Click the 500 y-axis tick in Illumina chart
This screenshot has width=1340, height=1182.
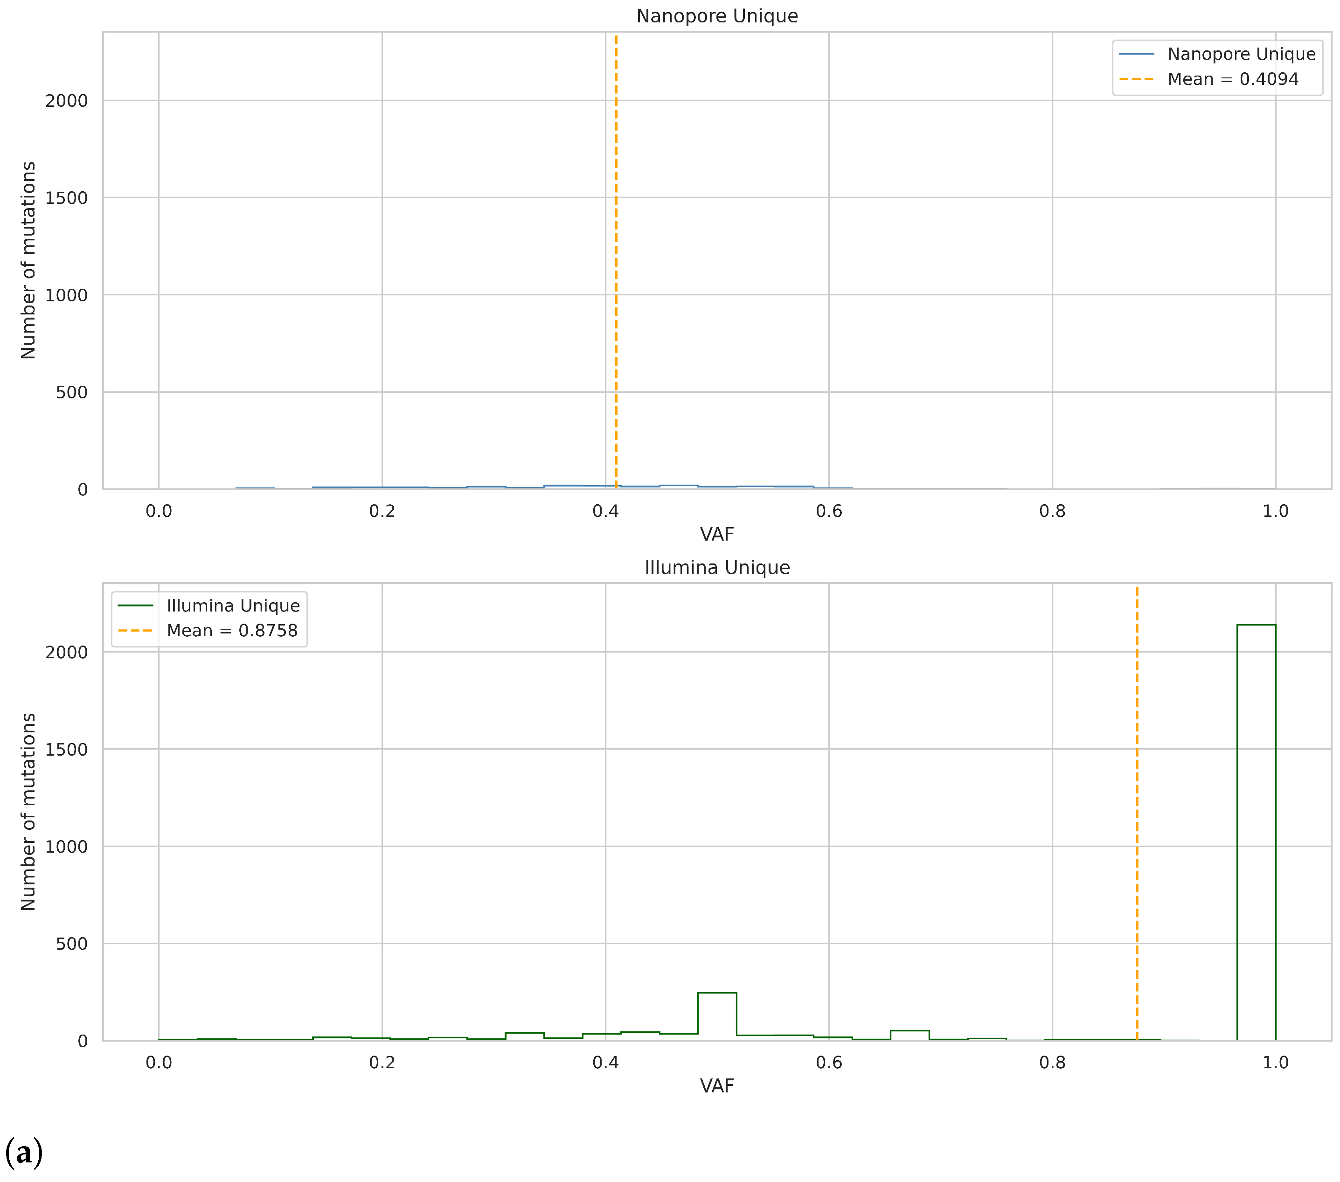pos(71,944)
